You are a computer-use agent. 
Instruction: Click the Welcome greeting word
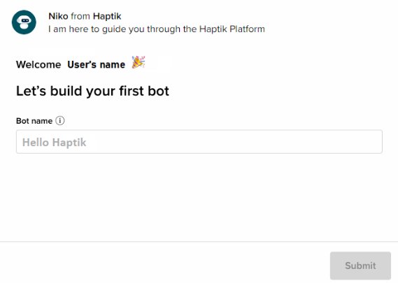pyautogui.click(x=38, y=64)
